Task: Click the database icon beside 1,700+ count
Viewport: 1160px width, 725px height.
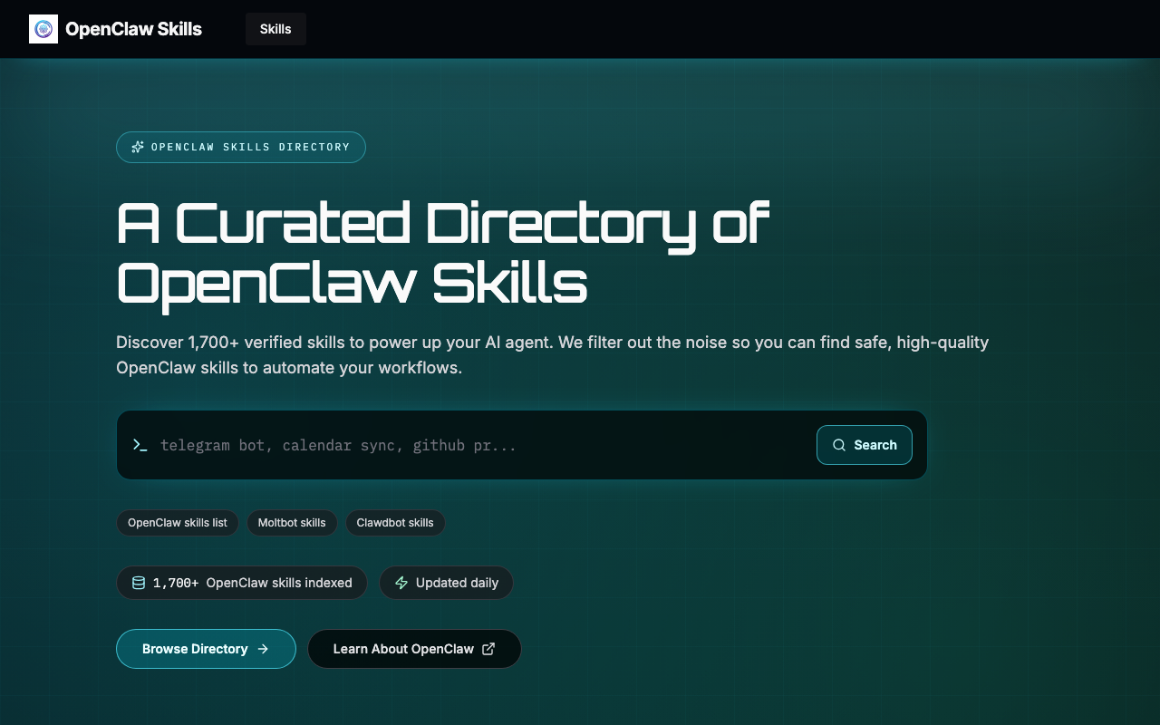Action: tap(139, 583)
